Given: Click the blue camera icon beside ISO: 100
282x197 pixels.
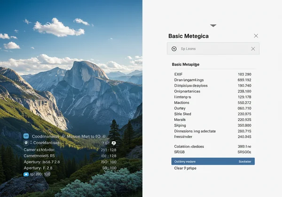Looking at the screenshot, I should tap(26, 174).
